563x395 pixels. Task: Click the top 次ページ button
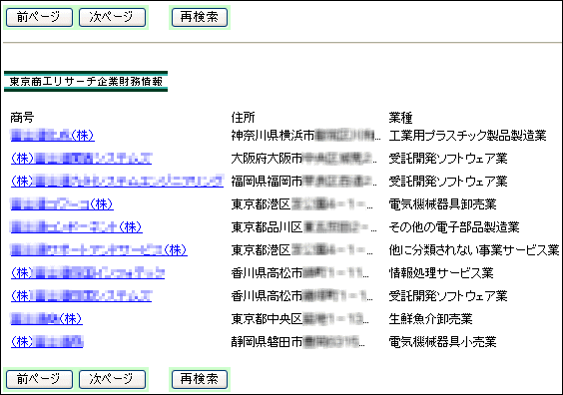tap(112, 17)
